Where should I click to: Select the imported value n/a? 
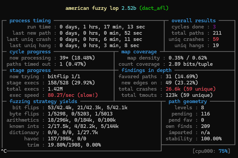coord(205,132)
